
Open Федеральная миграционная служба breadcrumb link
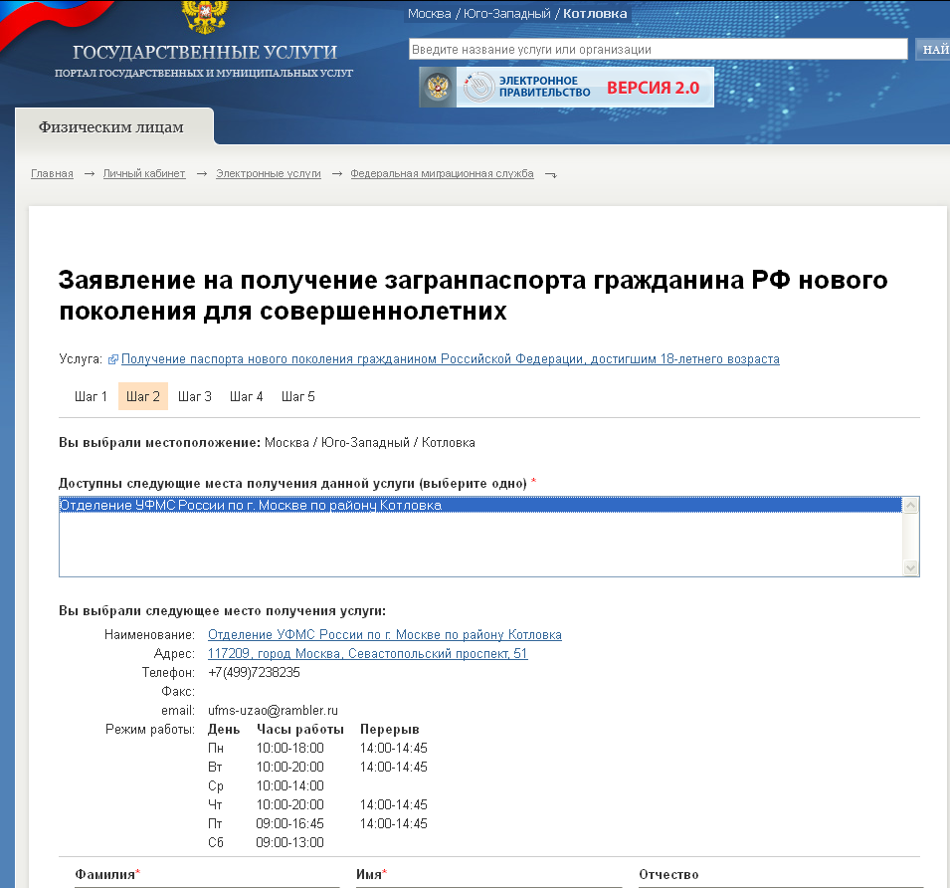pyautogui.click(x=443, y=173)
